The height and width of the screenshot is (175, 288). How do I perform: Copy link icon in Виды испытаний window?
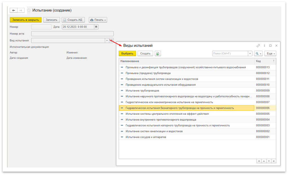click(258, 46)
